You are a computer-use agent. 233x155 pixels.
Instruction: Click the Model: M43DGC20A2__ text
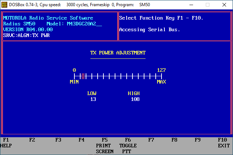coord(74,24)
